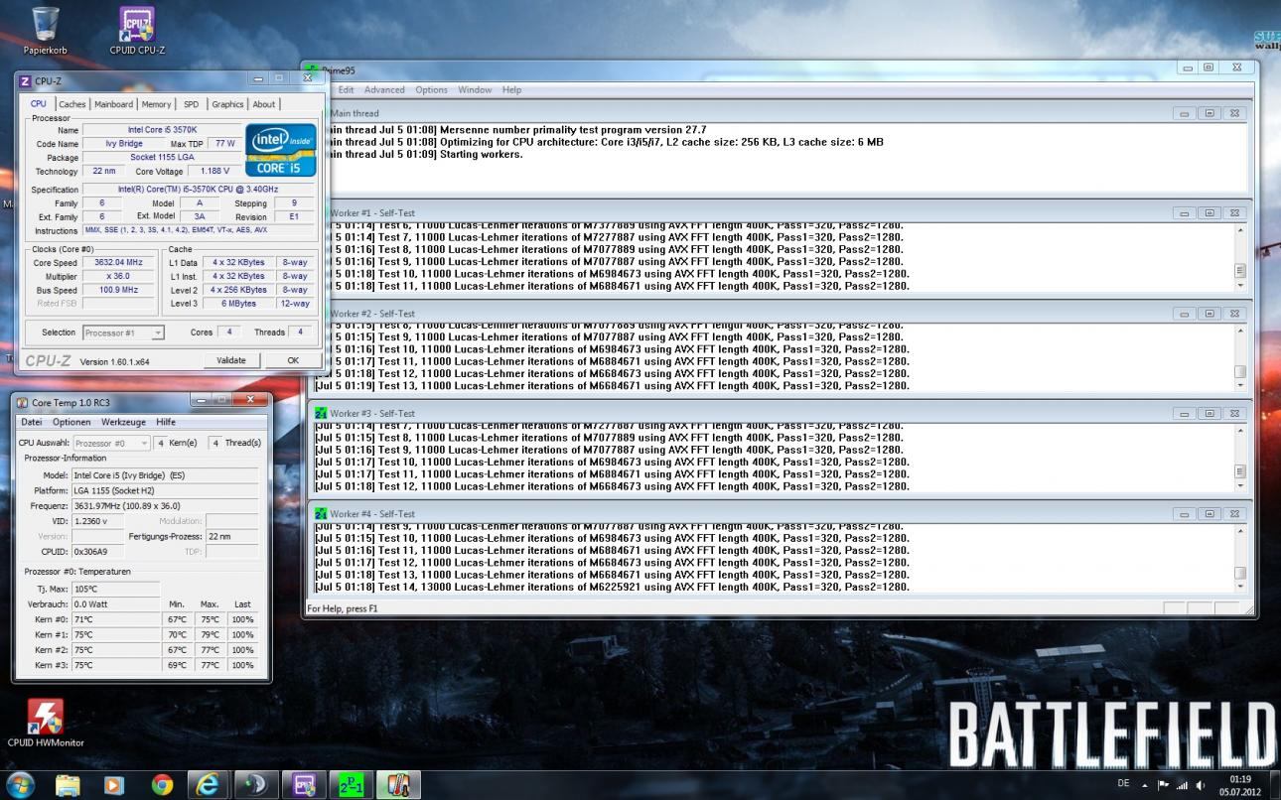Screen dimensions: 1281x800
Task: Open the Advanced menu in Prime95
Action: 384,90
